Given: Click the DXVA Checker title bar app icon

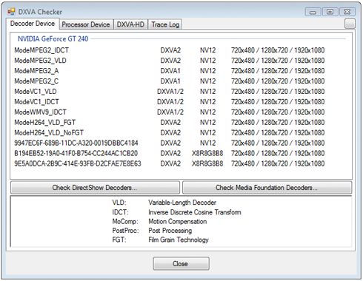Looking at the screenshot, I should coord(11,11).
